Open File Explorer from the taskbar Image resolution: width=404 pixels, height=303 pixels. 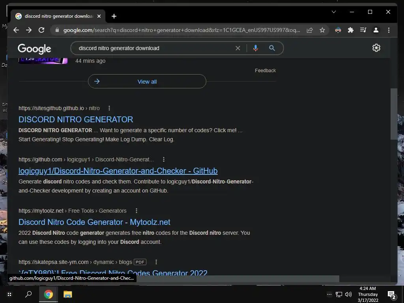tap(68, 294)
